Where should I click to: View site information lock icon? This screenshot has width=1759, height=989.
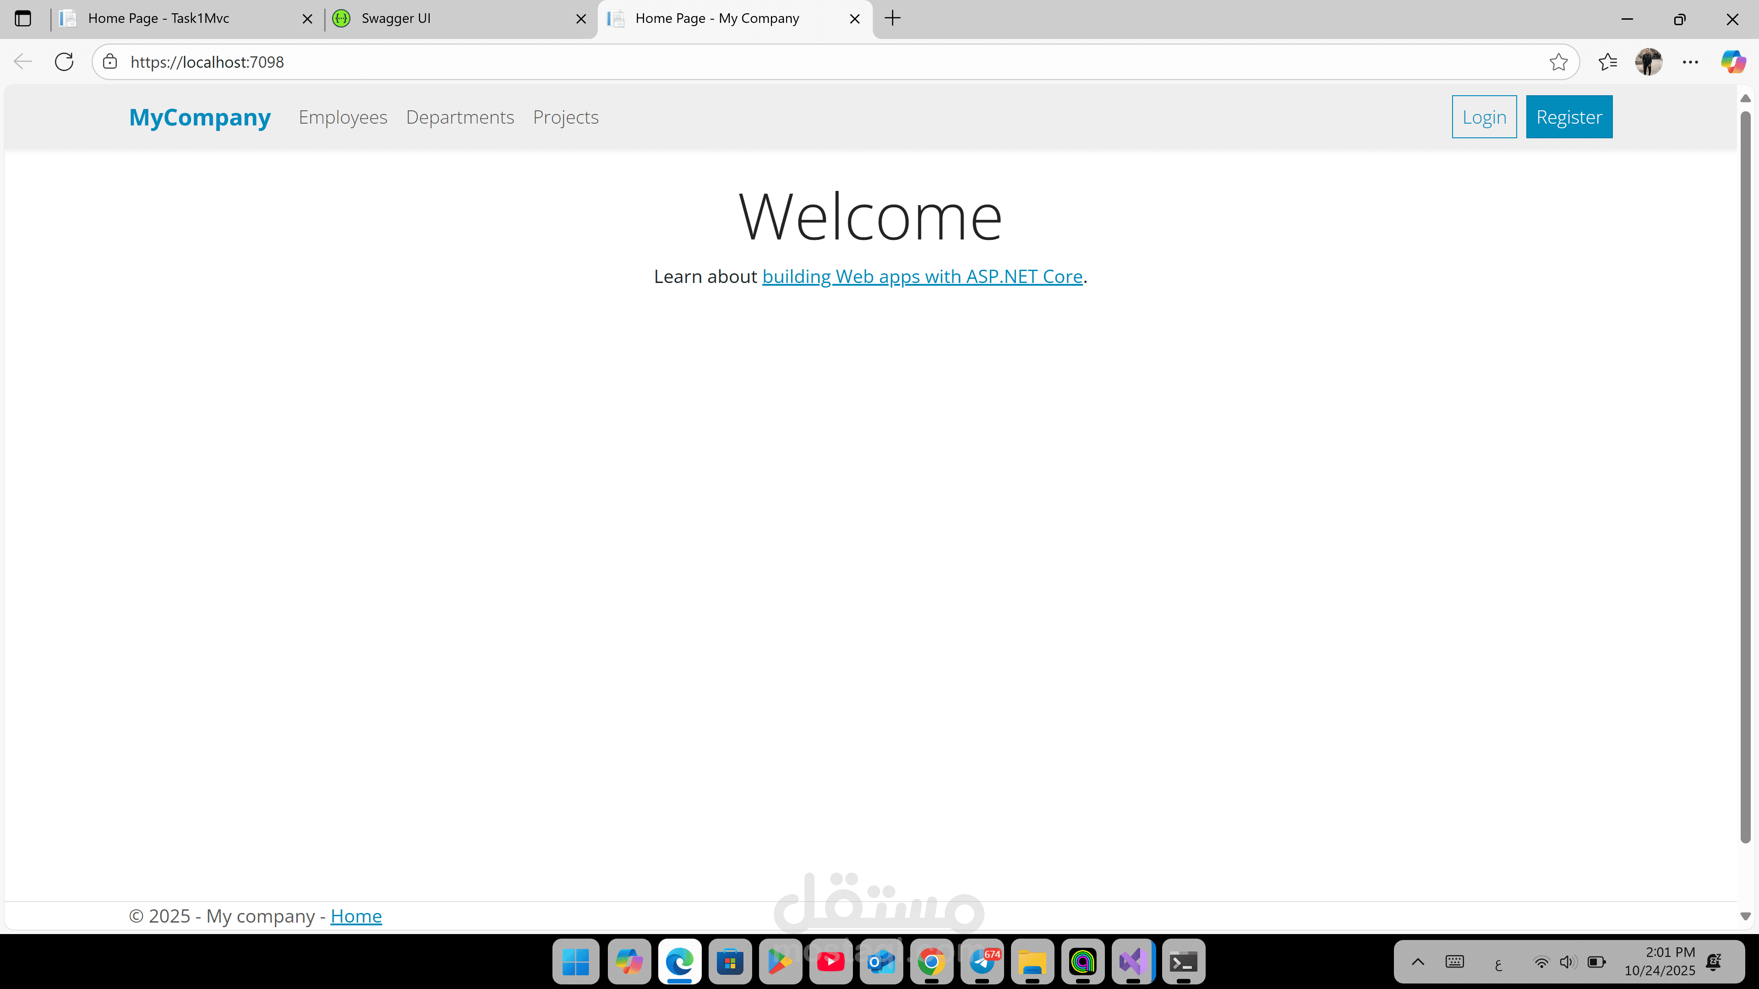(x=110, y=62)
